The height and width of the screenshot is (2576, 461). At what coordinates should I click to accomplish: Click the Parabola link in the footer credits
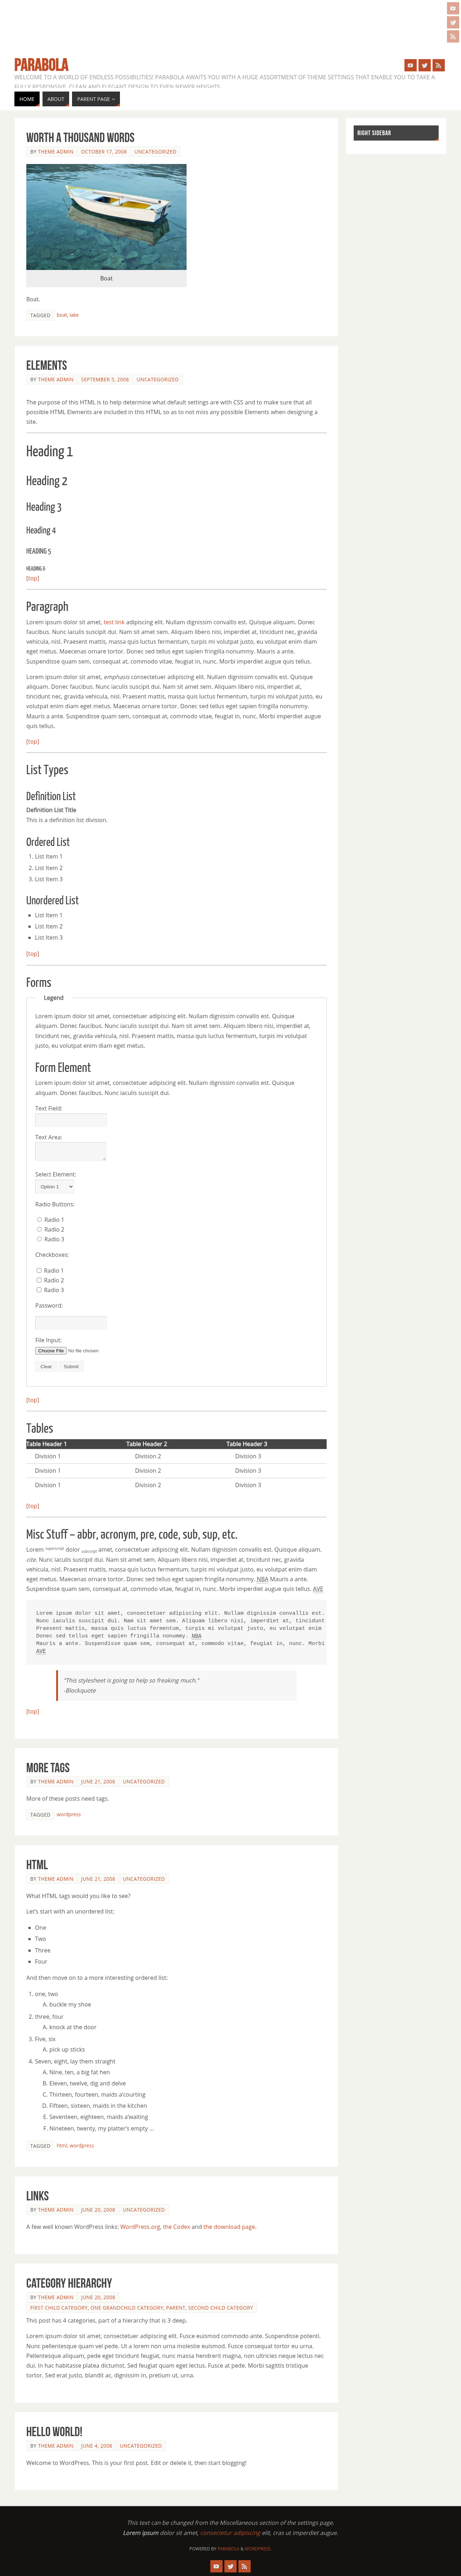pos(228,2549)
